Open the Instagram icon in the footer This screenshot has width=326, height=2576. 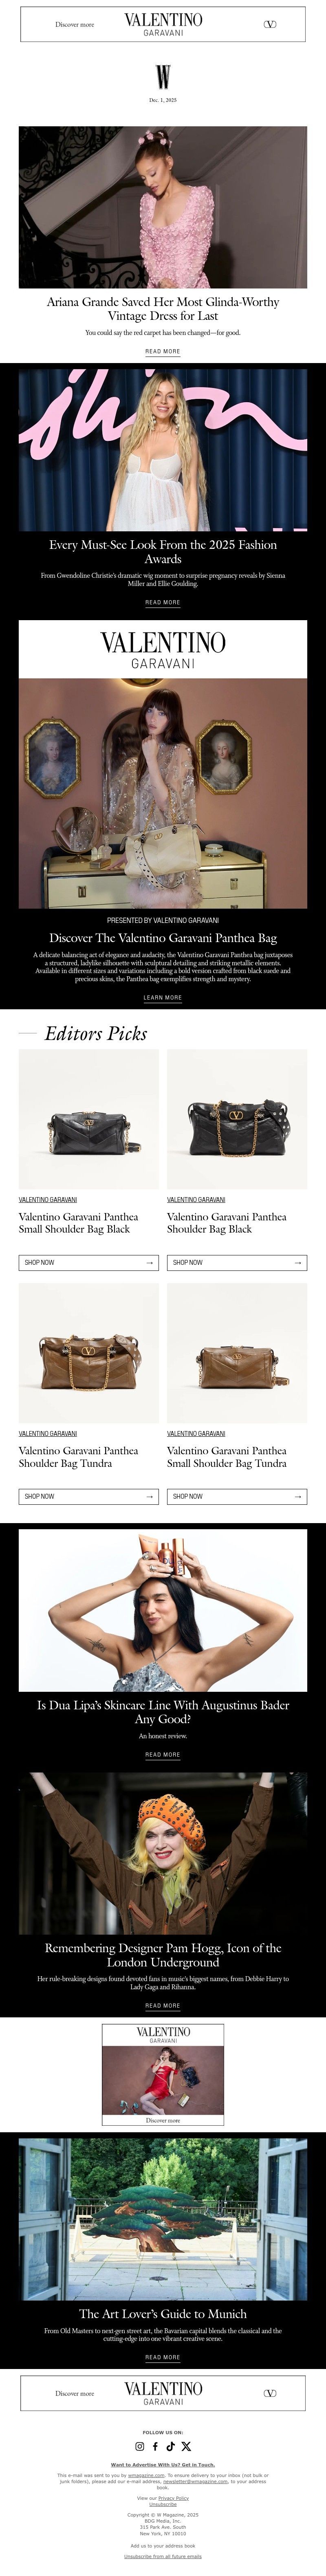click(140, 2447)
